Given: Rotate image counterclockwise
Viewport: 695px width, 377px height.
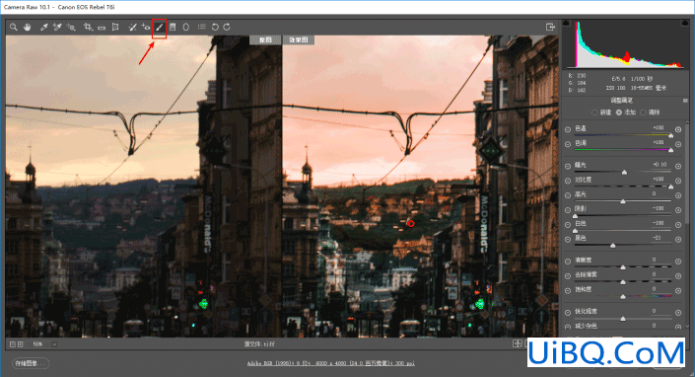Looking at the screenshot, I should pos(215,27).
